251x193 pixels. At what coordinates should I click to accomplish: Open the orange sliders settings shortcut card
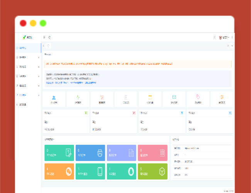pos(222,99)
